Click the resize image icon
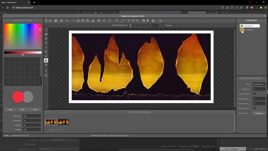The height and width of the screenshot is (151, 268). tap(123, 21)
